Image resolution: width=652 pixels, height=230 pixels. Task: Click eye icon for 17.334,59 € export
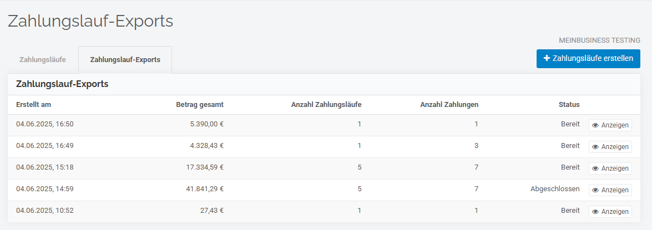pyautogui.click(x=595, y=168)
